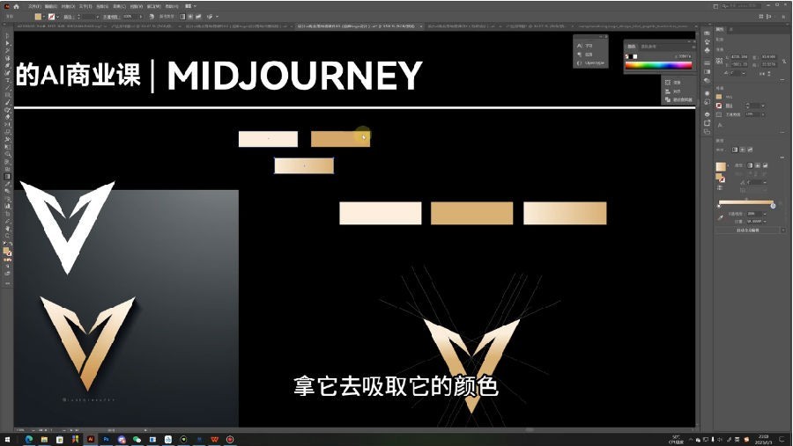Click the reference point grid in Properties panel
The height and width of the screenshot is (446, 793).
(x=719, y=61)
